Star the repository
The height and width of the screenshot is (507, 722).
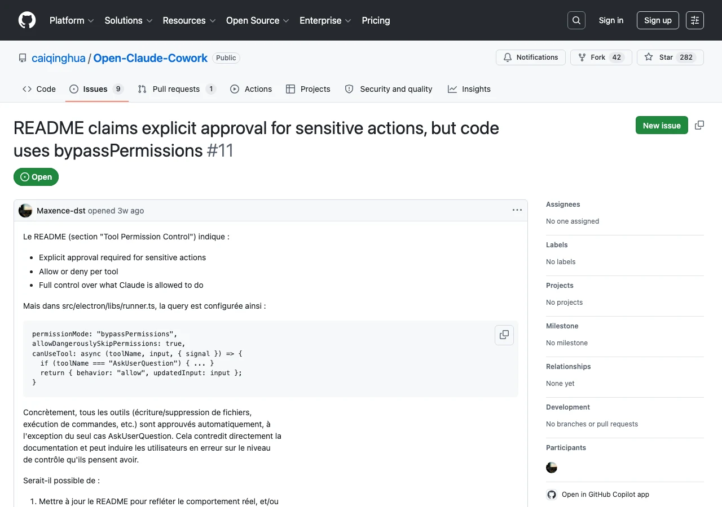coord(670,57)
